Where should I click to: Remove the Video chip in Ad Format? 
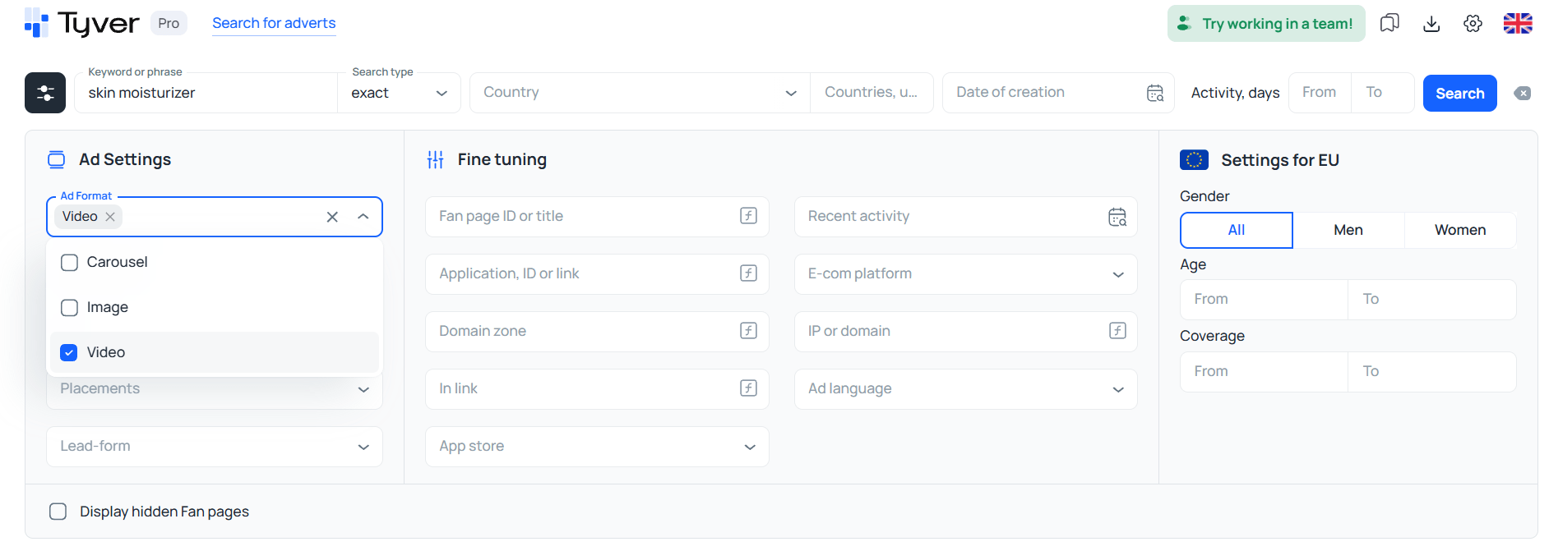click(x=110, y=217)
